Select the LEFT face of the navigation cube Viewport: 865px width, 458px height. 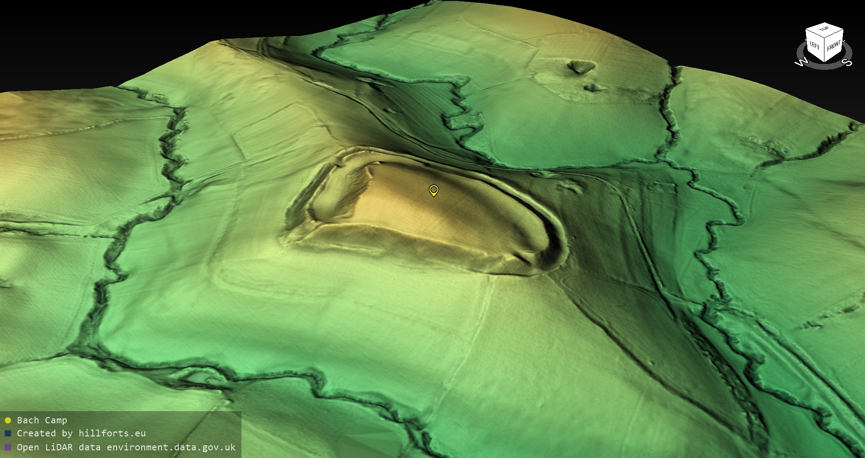pyautogui.click(x=815, y=45)
